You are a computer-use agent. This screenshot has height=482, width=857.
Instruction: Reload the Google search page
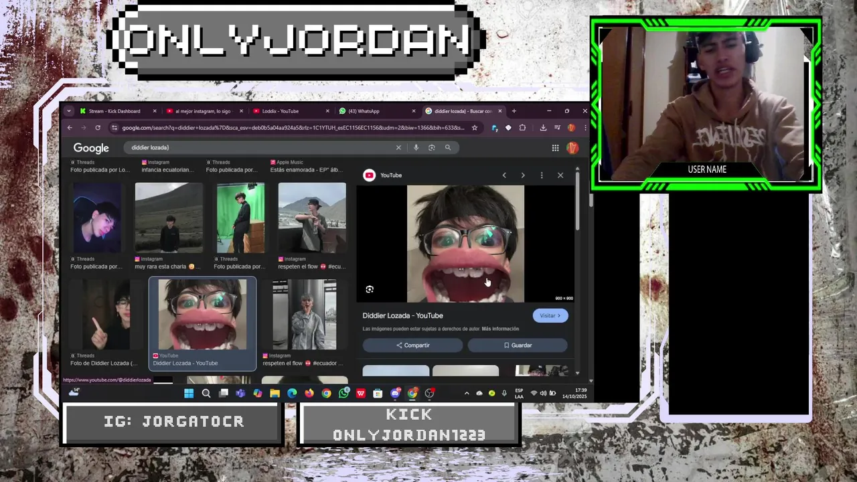pyautogui.click(x=98, y=127)
